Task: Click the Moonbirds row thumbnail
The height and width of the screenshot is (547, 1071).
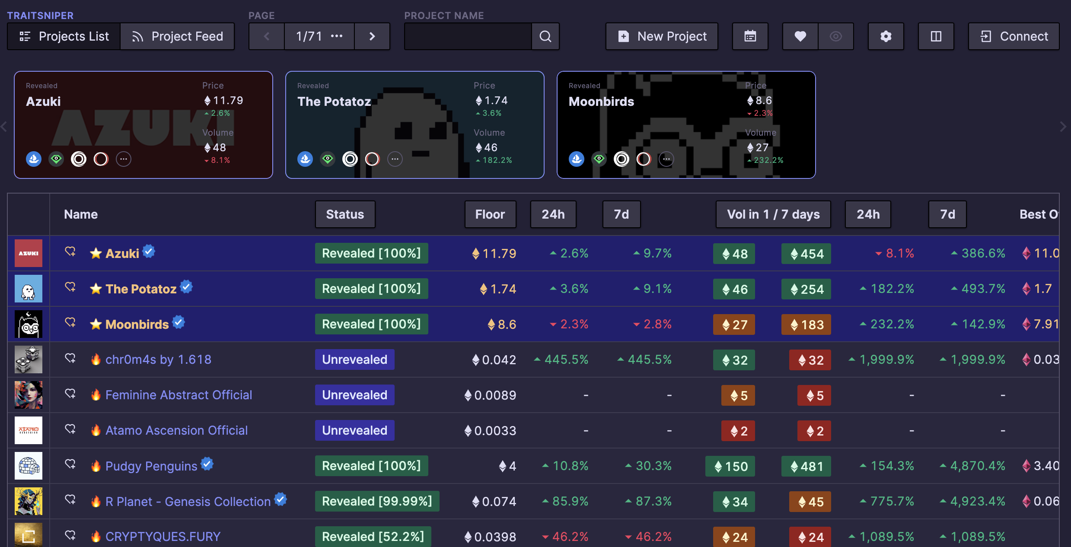Action: tap(29, 324)
